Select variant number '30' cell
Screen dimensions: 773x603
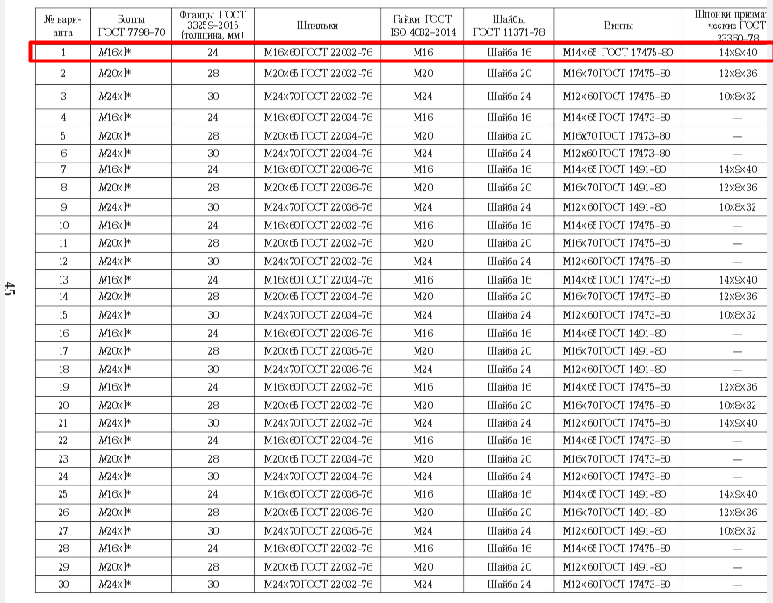click(63, 585)
